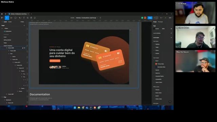This screenshot has width=217, height=122.
Task: Toggle visibility of the selected Frame layer
Action: click(x=25, y=48)
